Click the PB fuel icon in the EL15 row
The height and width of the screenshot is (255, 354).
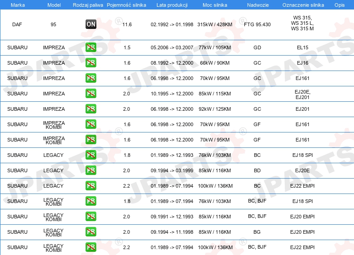click(x=91, y=47)
